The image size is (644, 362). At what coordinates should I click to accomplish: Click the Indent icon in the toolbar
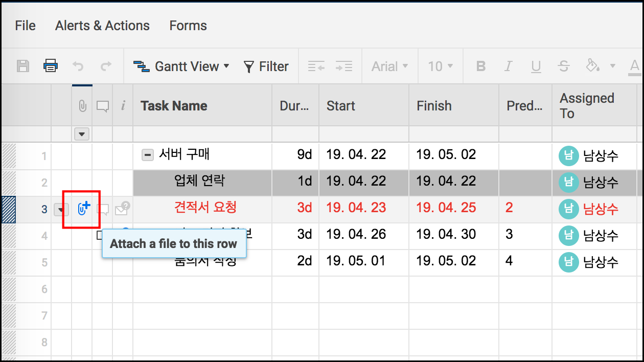coord(343,66)
